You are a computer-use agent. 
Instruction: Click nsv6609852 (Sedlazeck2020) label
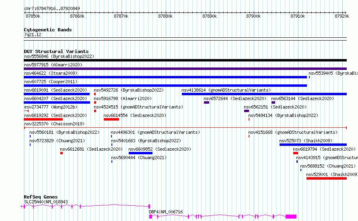pos(160,149)
